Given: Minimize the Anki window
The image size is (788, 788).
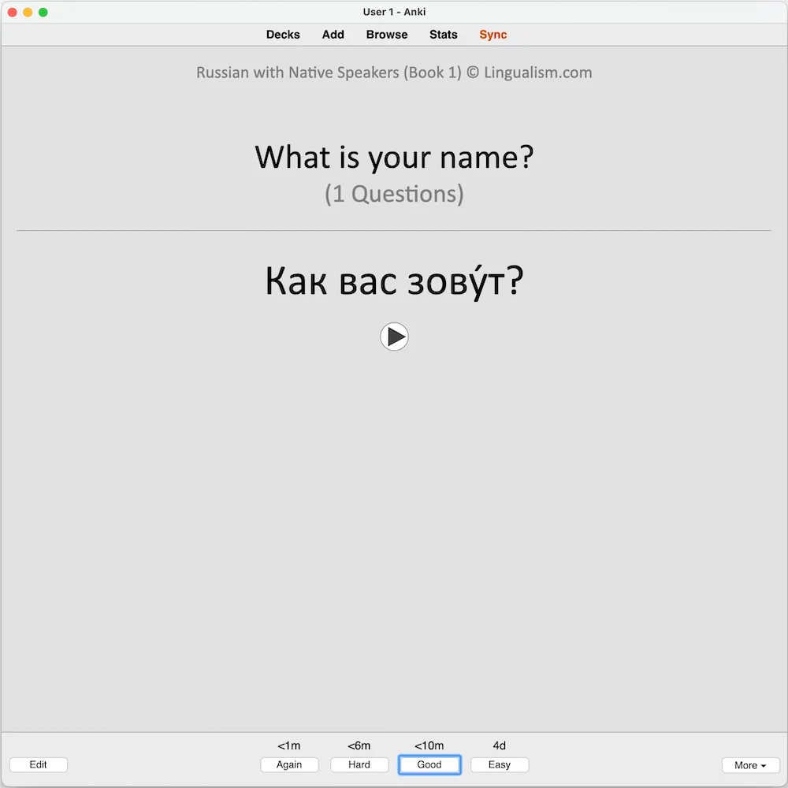Looking at the screenshot, I should pos(28,12).
